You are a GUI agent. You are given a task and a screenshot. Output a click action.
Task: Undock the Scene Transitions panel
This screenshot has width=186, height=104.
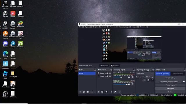pyautogui.click(x=153, y=70)
